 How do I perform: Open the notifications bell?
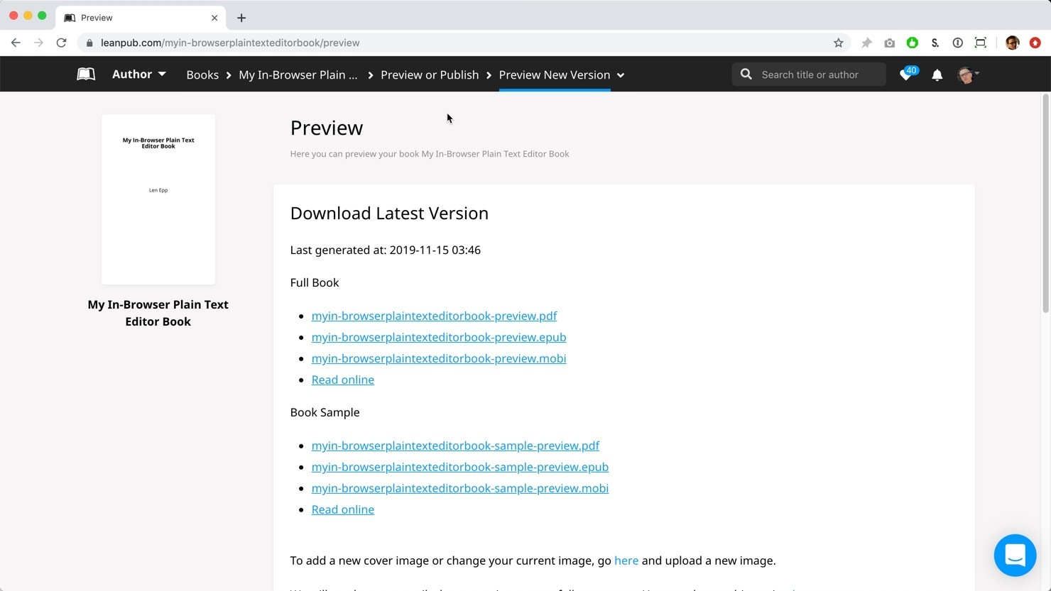pos(937,74)
